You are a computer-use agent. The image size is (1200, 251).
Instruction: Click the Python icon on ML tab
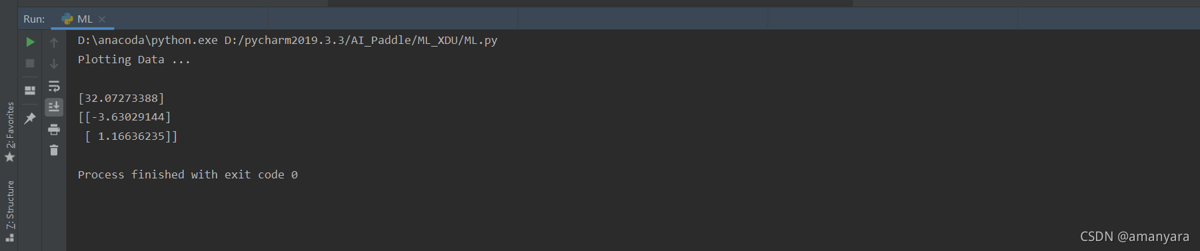click(x=67, y=19)
